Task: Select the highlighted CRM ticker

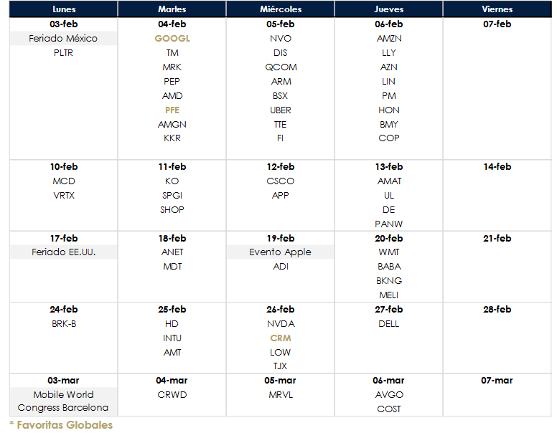Action: point(280,338)
